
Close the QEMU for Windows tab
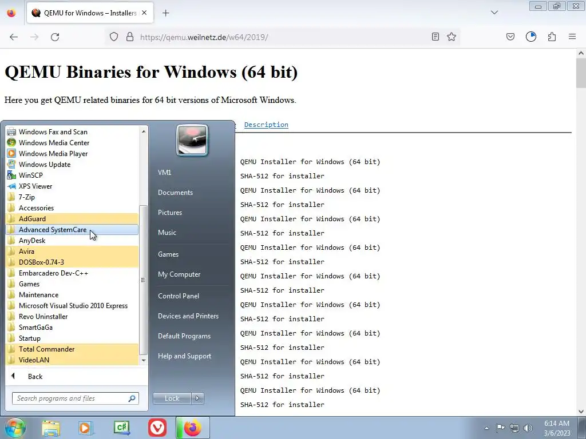pos(144,13)
